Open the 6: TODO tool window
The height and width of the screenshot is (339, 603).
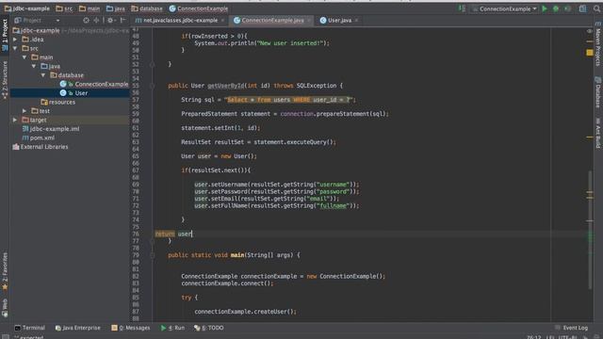click(x=209, y=328)
